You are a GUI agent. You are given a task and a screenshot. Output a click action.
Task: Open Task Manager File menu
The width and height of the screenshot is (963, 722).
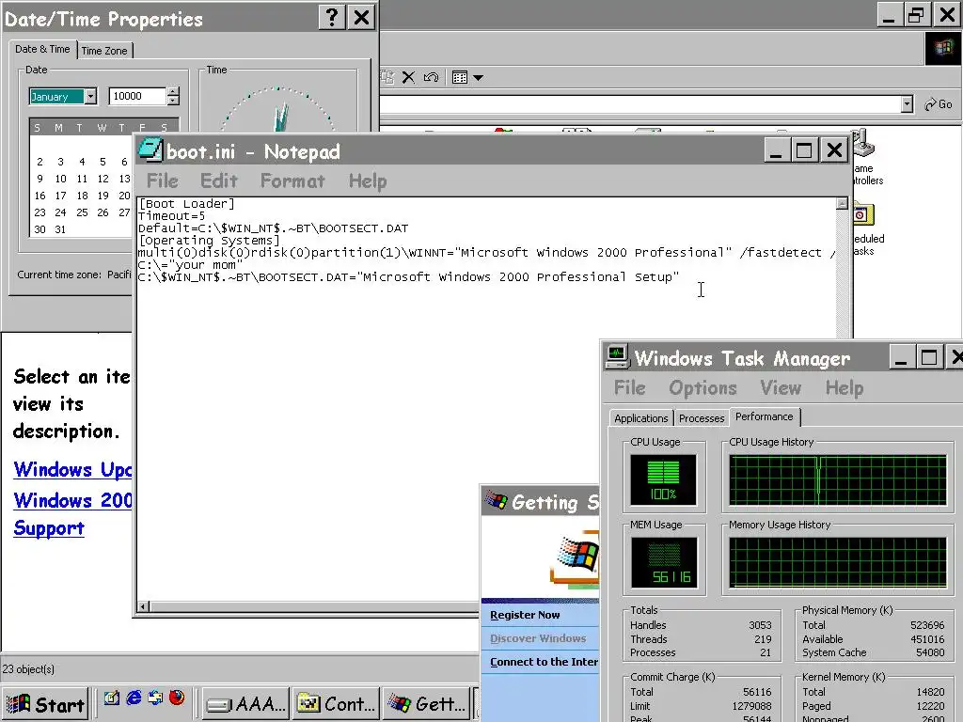tap(629, 388)
